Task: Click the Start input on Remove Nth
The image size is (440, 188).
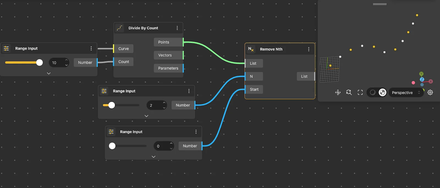Action: click(x=254, y=89)
